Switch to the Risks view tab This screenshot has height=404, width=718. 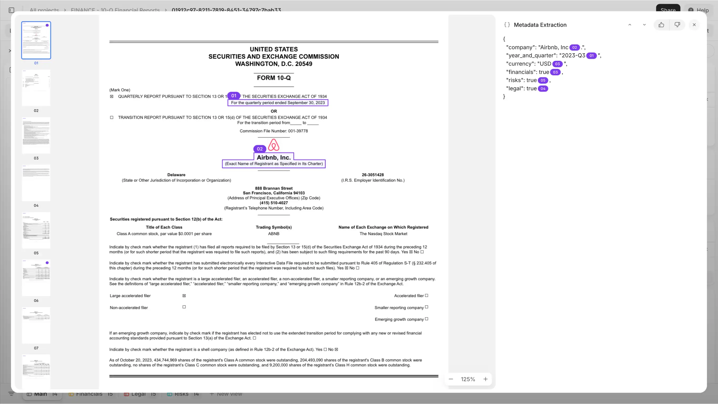pyautogui.click(x=183, y=394)
